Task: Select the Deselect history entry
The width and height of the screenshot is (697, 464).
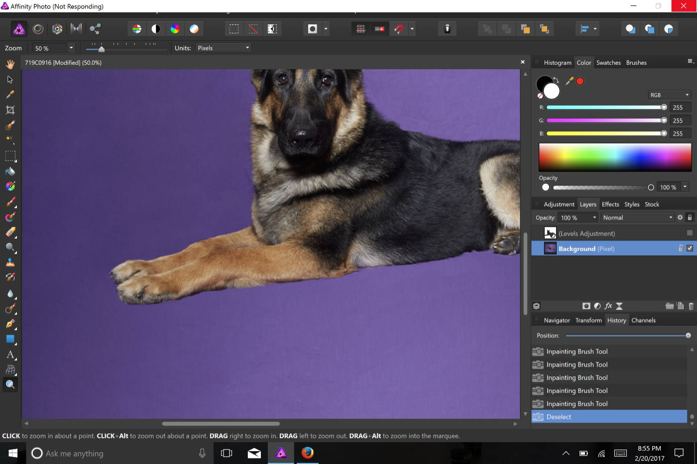Action: (609, 417)
